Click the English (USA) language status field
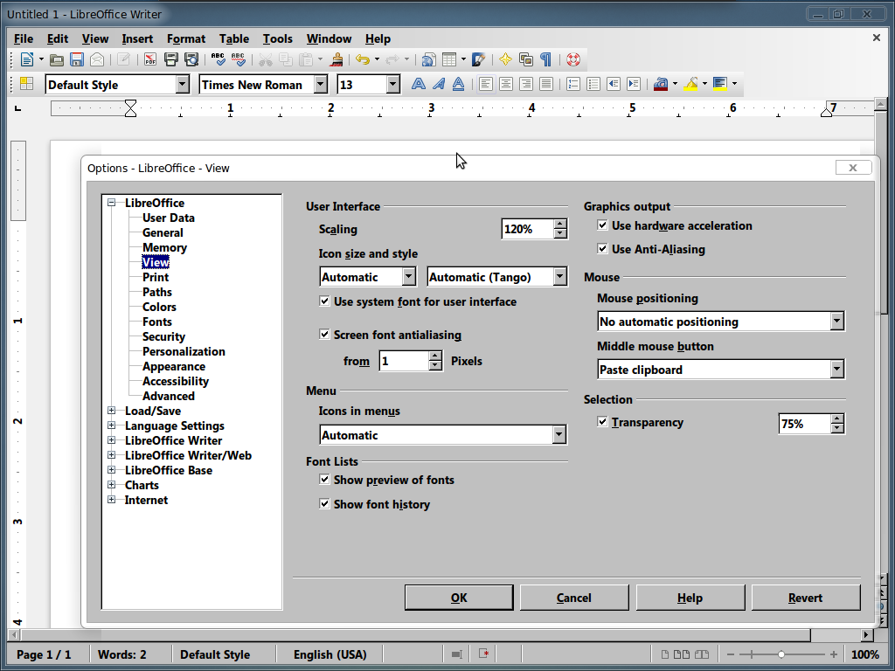 point(330,654)
